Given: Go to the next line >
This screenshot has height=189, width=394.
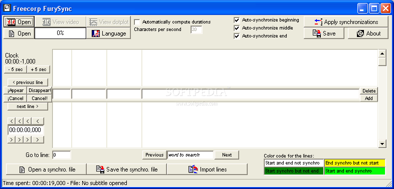Looking at the screenshot, I should coord(28,106).
